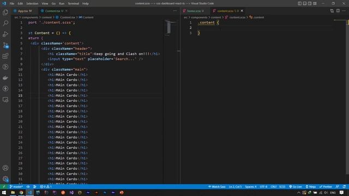Click the 'Keep going and Clash on!!!' heading line

(x=104, y=54)
